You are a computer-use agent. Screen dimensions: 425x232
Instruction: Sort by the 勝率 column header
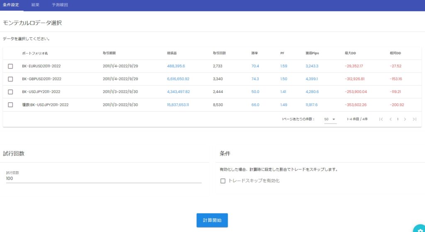(x=254, y=53)
